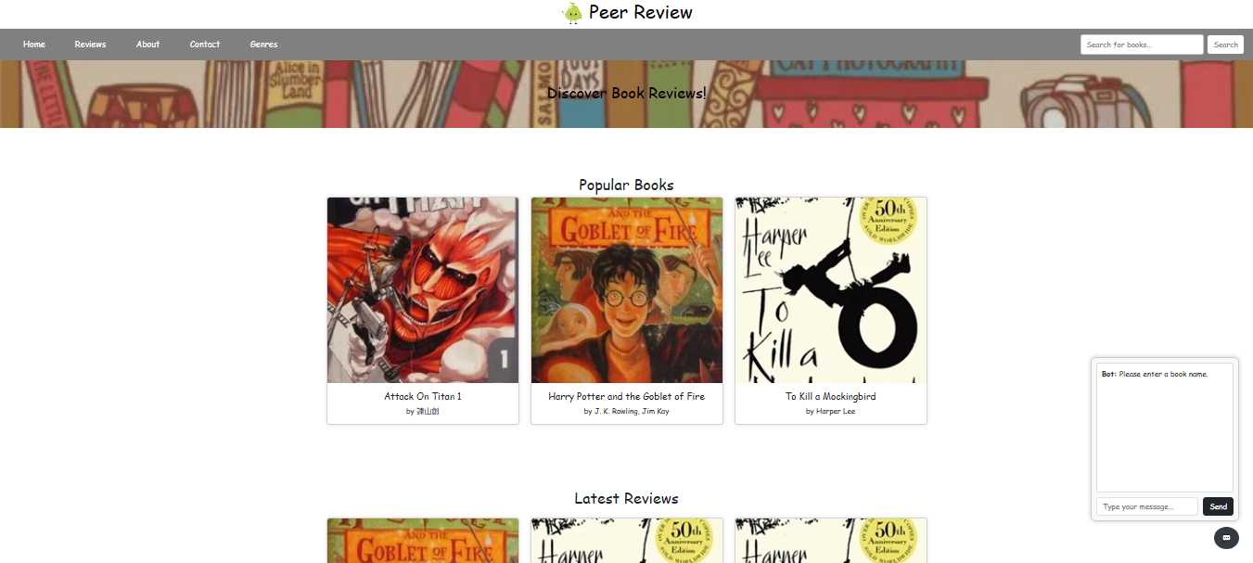Screen dimensions: 1253x563
Task: Open the About page
Action: (x=147, y=45)
